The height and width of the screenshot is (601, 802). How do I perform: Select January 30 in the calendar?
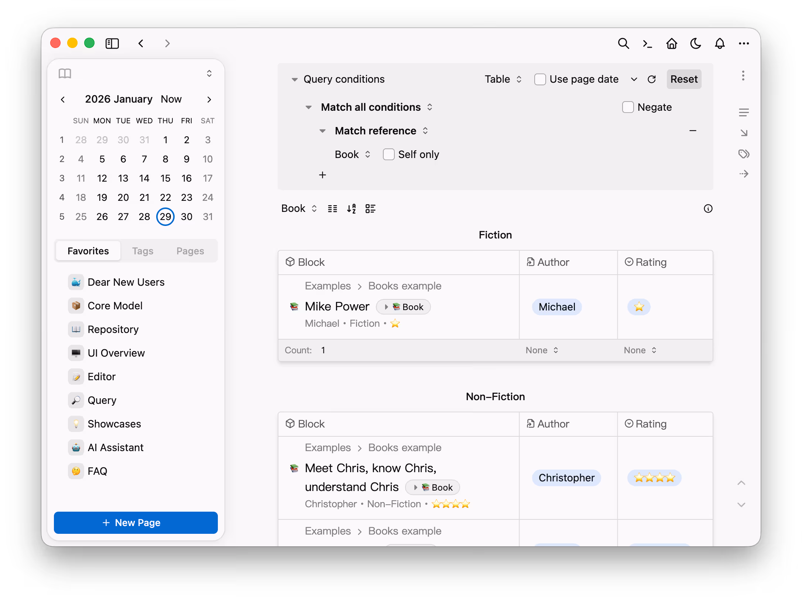tap(186, 217)
